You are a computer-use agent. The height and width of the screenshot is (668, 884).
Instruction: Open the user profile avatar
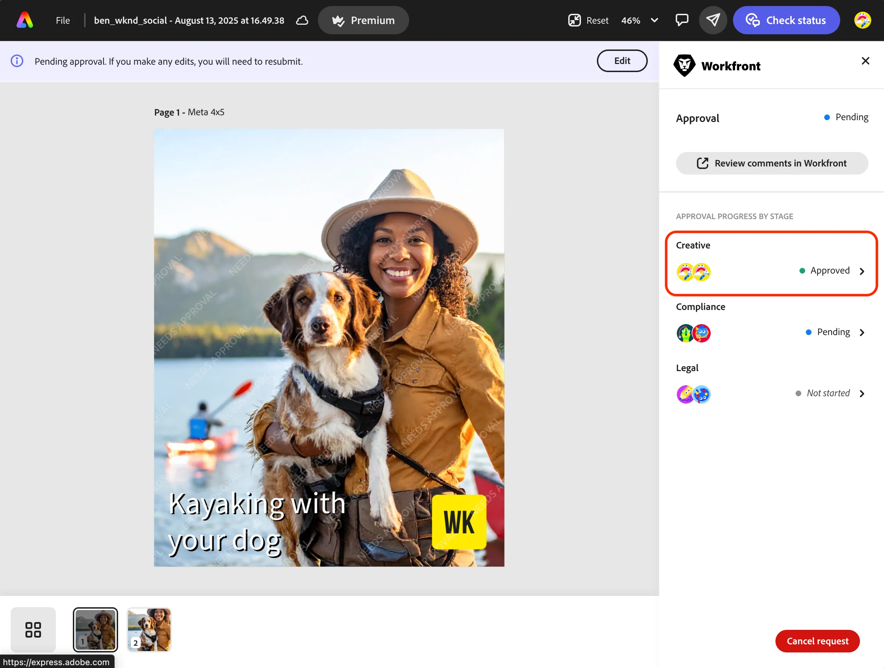tap(862, 20)
